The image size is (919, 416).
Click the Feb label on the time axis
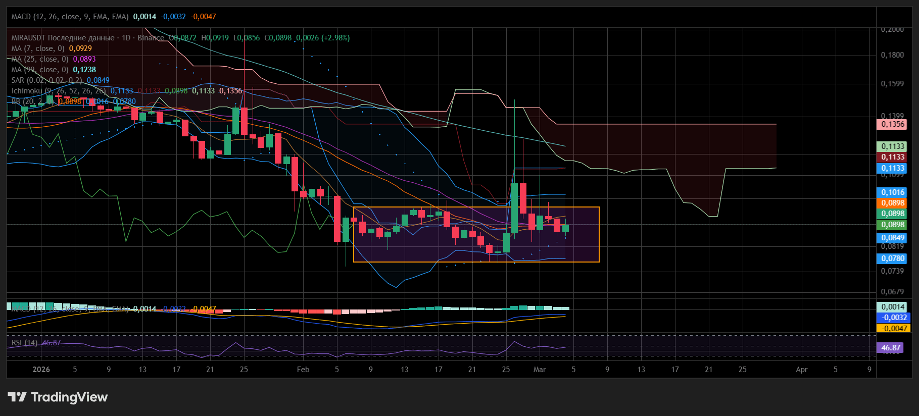tap(303, 370)
